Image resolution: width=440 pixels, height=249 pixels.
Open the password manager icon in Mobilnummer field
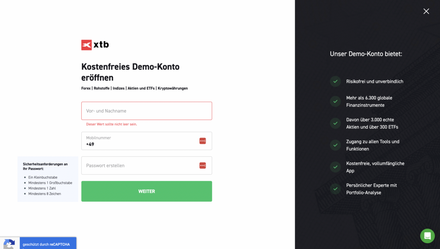coord(202,141)
